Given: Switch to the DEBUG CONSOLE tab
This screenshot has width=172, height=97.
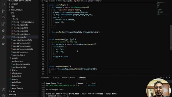Looking at the screenshot, I should tap(69, 78).
